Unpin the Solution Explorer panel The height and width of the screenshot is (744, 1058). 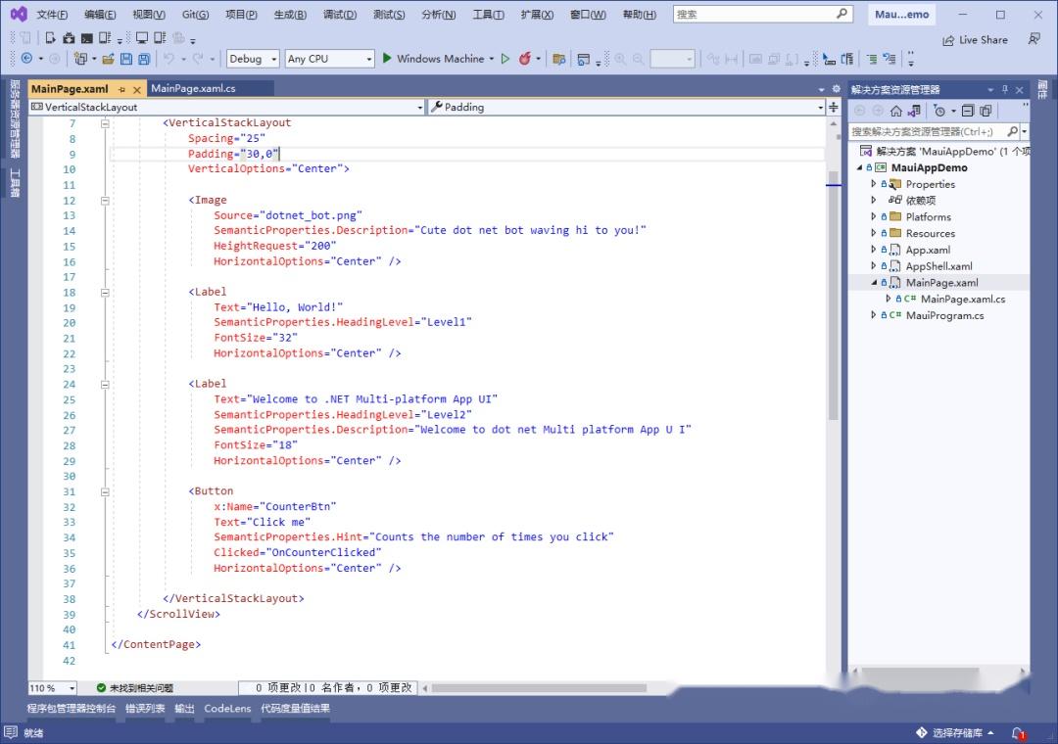click(1005, 89)
